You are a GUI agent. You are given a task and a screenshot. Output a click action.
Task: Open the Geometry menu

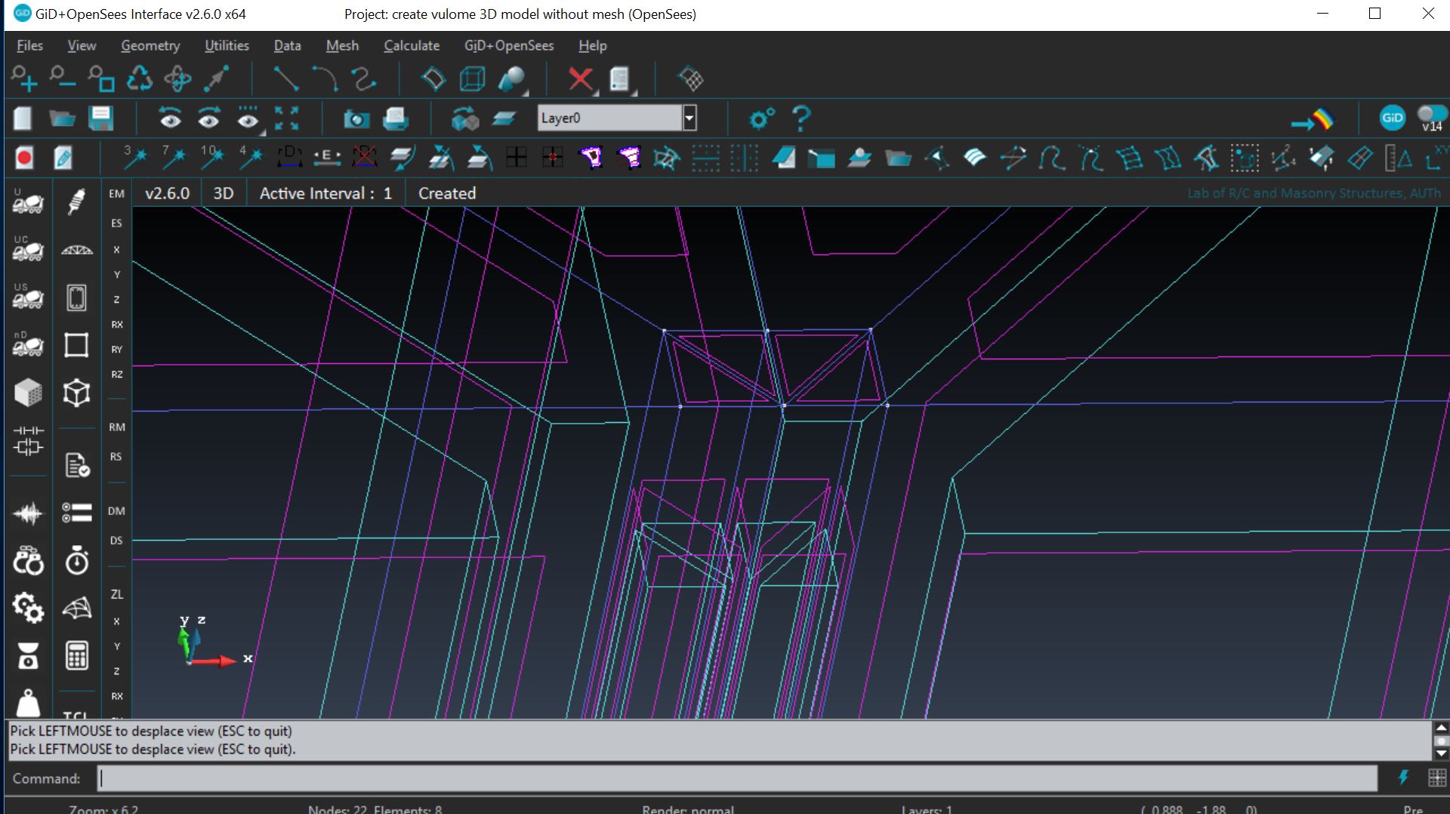(x=150, y=45)
